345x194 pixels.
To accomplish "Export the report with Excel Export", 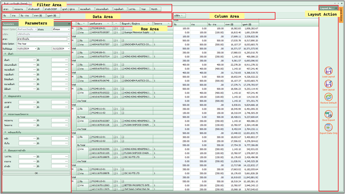I will pyautogui.click(x=328, y=114).
